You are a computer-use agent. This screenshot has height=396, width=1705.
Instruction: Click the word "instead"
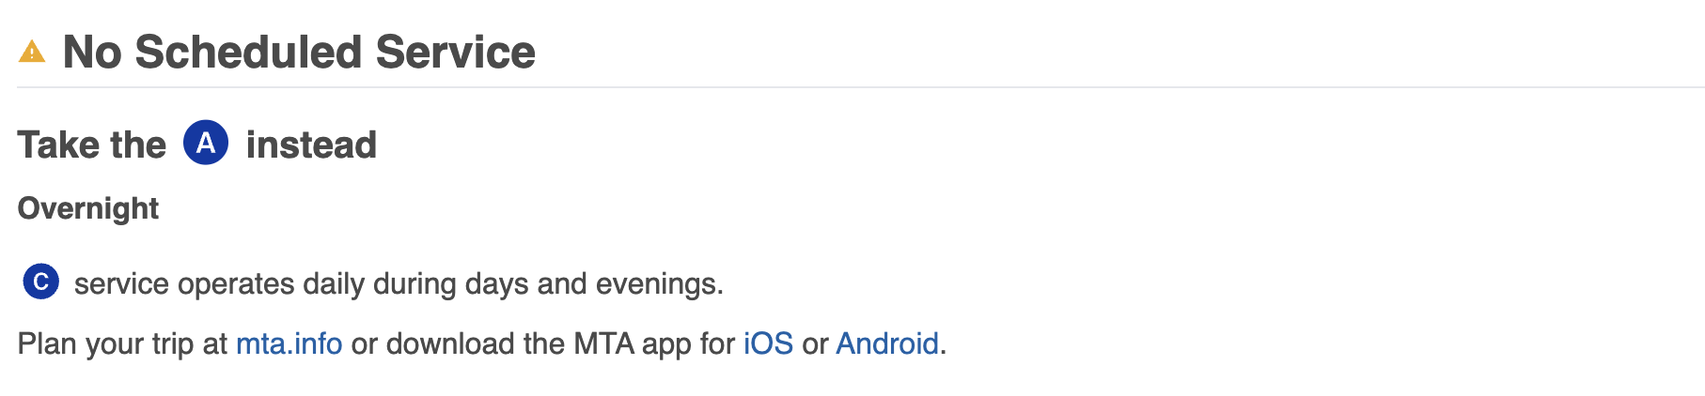(x=311, y=145)
